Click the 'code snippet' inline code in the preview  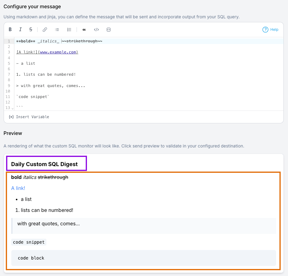29,242
